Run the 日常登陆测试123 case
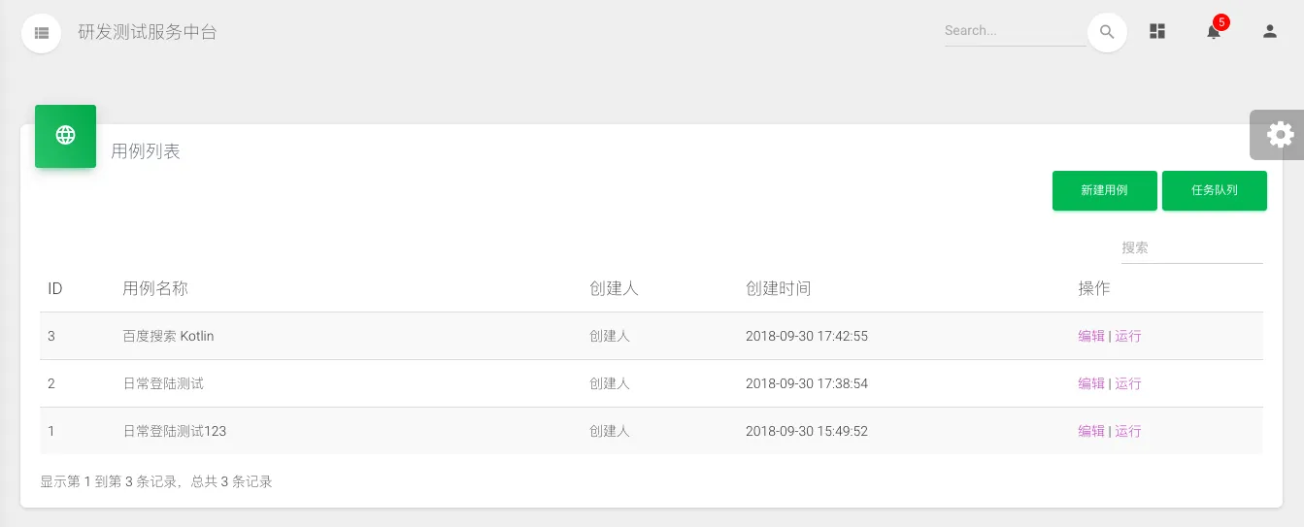 pos(1128,431)
